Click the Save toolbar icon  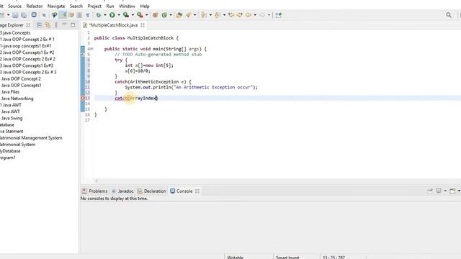pos(15,15)
